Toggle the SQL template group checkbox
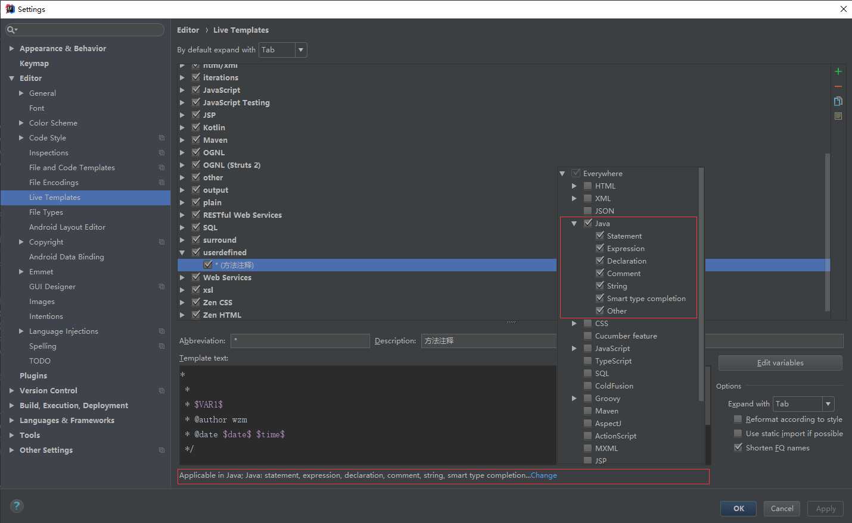This screenshot has width=852, height=523. pyautogui.click(x=196, y=227)
